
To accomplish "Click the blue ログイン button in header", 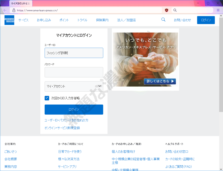I will click(x=206, y=20).
